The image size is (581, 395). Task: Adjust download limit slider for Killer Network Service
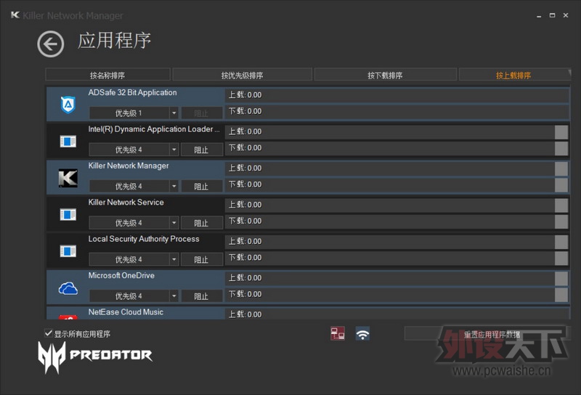pos(561,222)
